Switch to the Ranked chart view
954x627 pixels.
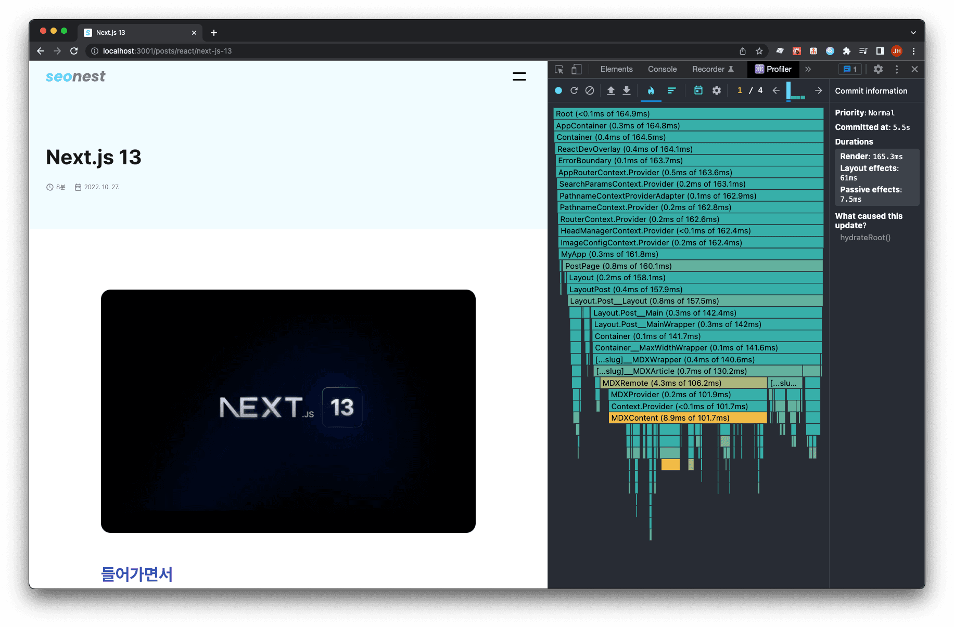pos(672,90)
